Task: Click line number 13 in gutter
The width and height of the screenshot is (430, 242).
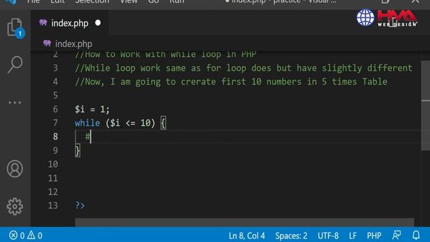Action: pyautogui.click(x=53, y=205)
